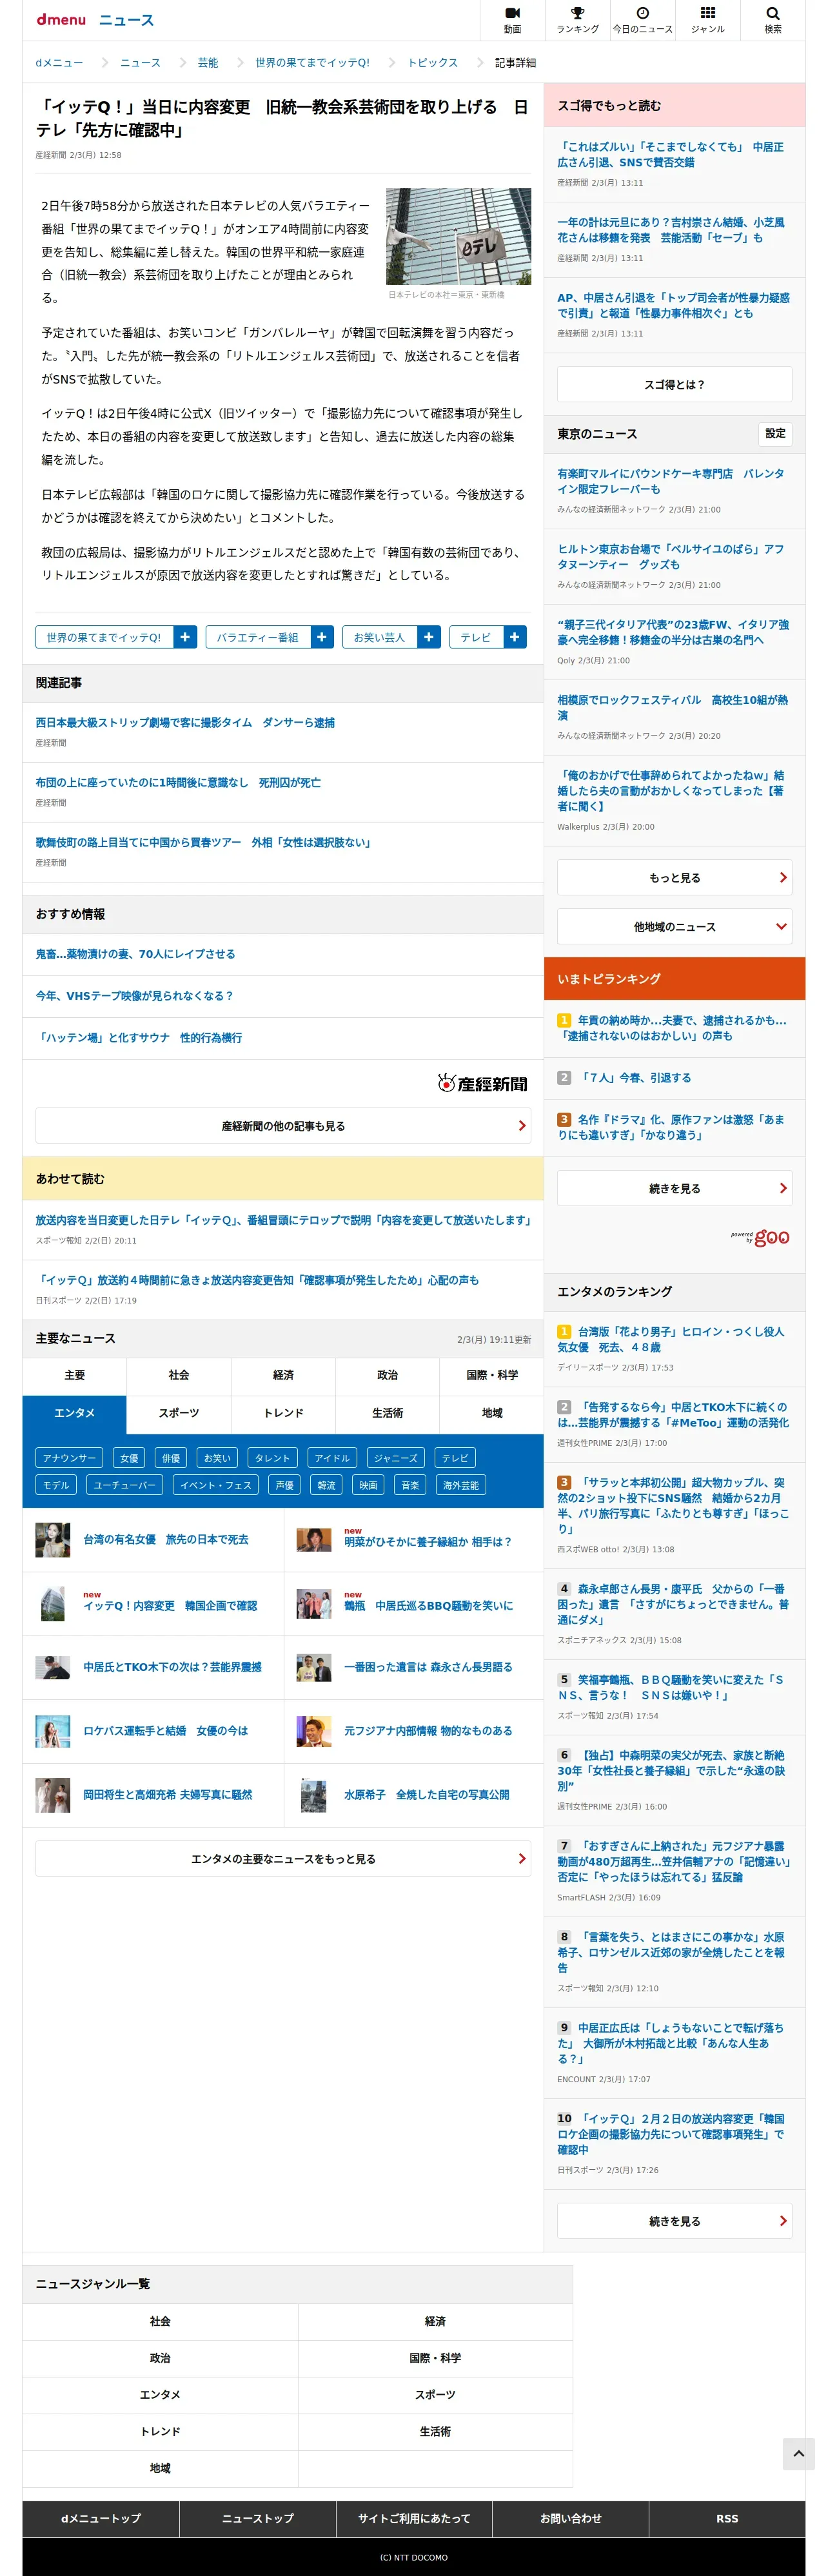
Task: Open 産経新聞の他の記事も見る
Action: point(283,1126)
